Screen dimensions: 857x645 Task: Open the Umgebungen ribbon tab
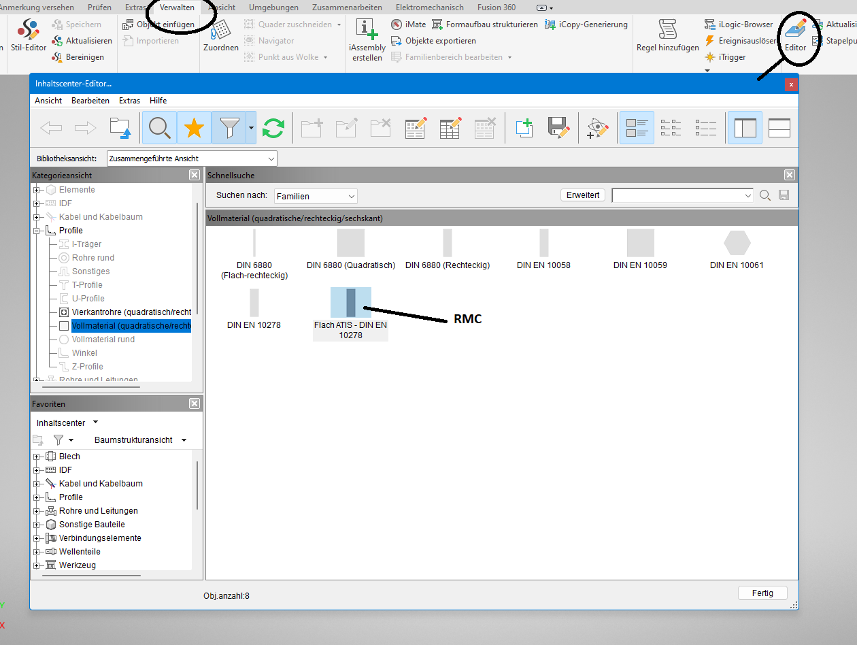pyautogui.click(x=273, y=7)
